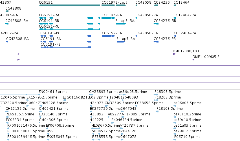The image size is (240, 141).
Task: Select EST RP001051476.5prime
Action: 26,126
